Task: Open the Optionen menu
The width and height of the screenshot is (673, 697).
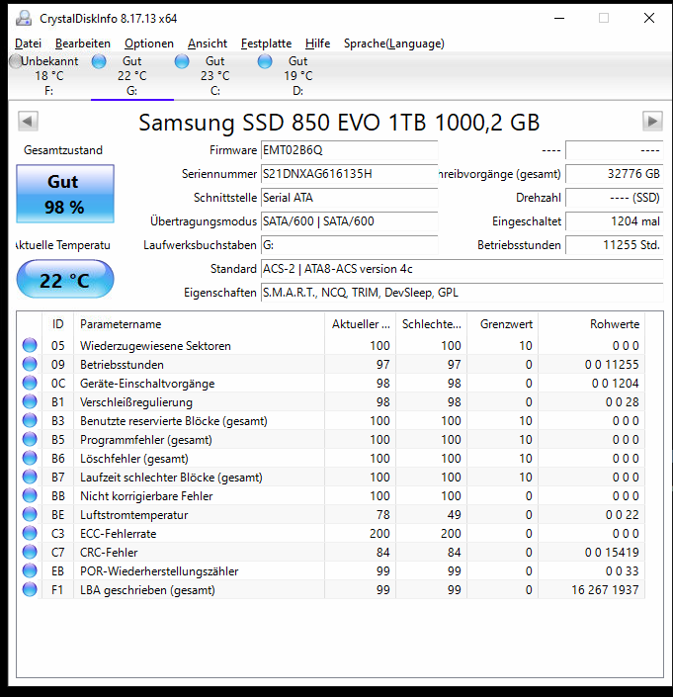Action: click(149, 44)
